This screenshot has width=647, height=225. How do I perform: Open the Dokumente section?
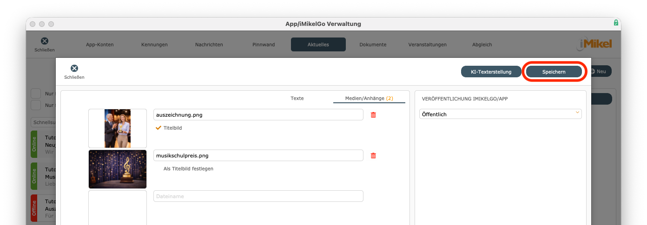pyautogui.click(x=373, y=45)
